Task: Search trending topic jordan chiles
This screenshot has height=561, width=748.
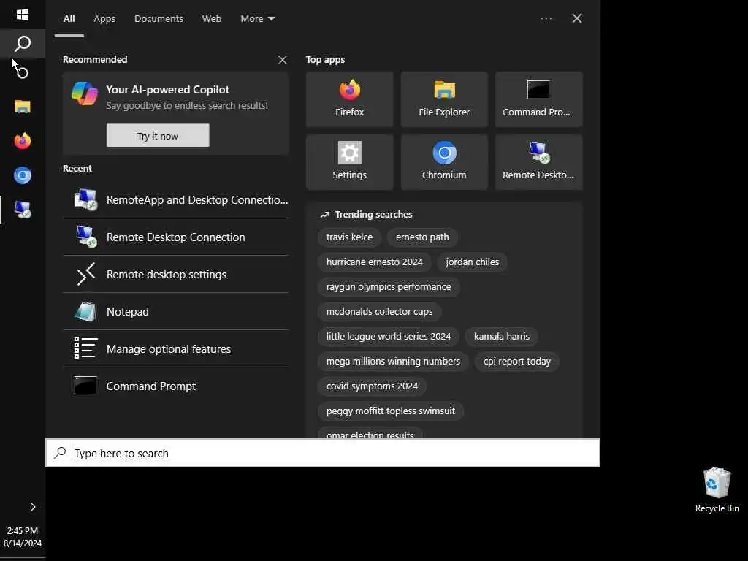Action: (x=473, y=262)
